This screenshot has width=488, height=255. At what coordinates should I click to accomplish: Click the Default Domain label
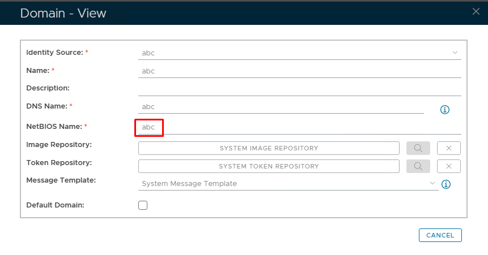tap(56, 205)
